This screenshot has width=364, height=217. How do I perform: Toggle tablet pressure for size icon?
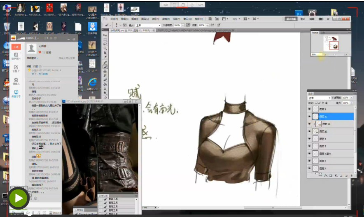(219, 25)
